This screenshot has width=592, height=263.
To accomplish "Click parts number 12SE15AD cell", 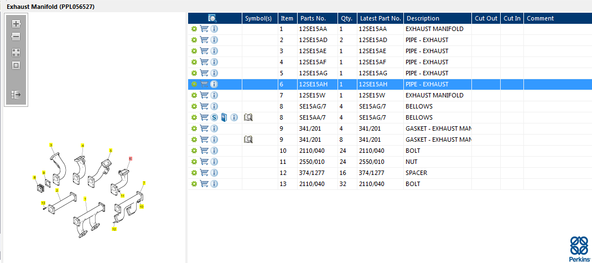I will [318, 40].
